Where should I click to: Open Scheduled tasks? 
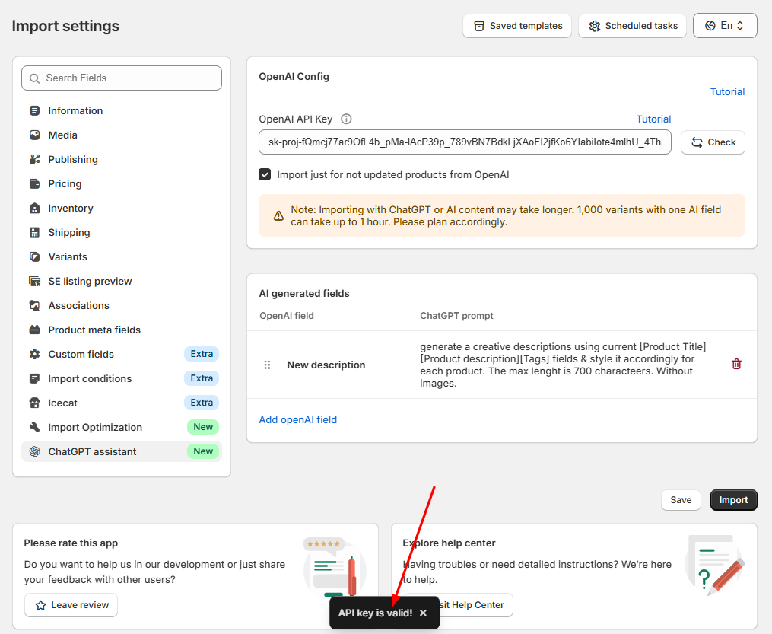pos(632,26)
